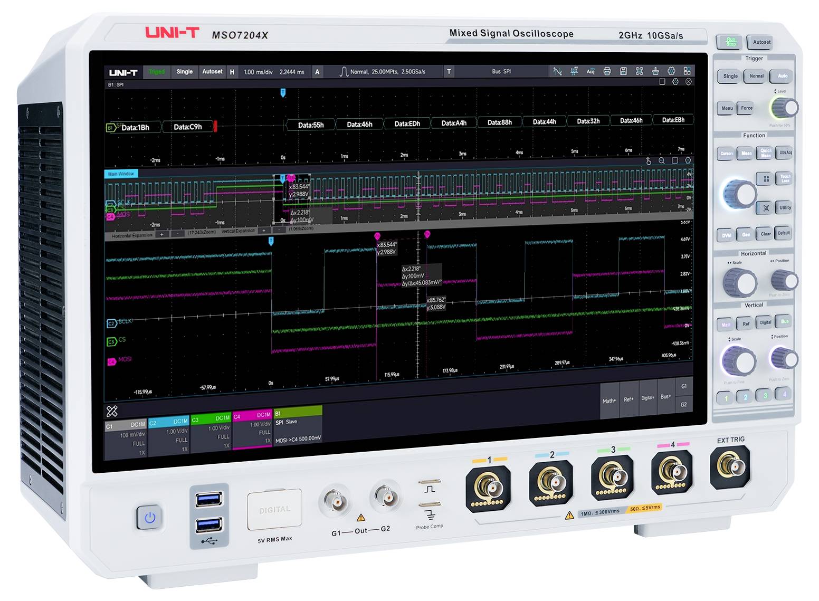Open the Acq acquisition icon
819x601 pixels.
pos(591,71)
